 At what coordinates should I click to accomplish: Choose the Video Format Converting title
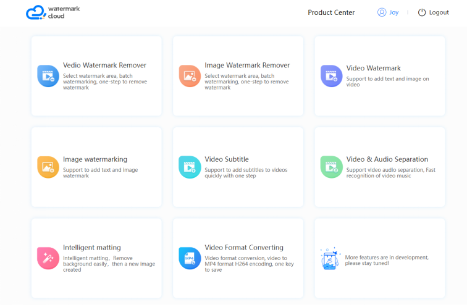pos(244,248)
